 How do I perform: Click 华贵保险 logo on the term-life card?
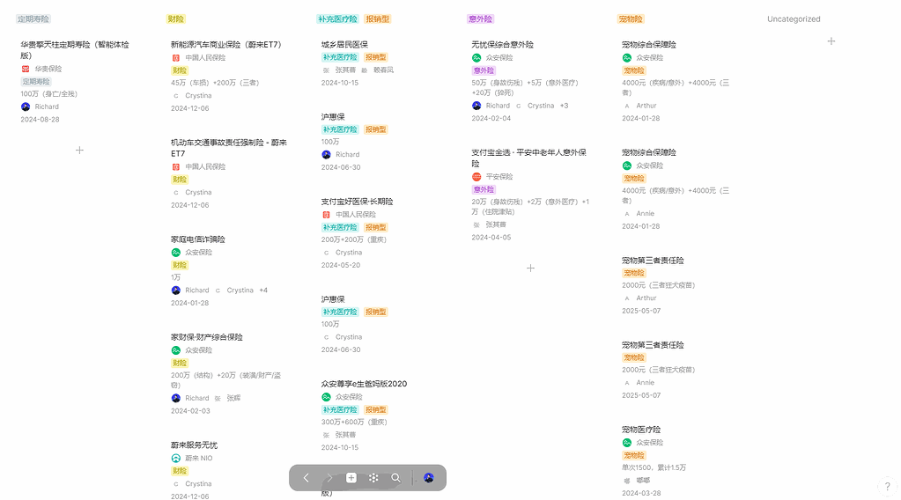click(26, 69)
